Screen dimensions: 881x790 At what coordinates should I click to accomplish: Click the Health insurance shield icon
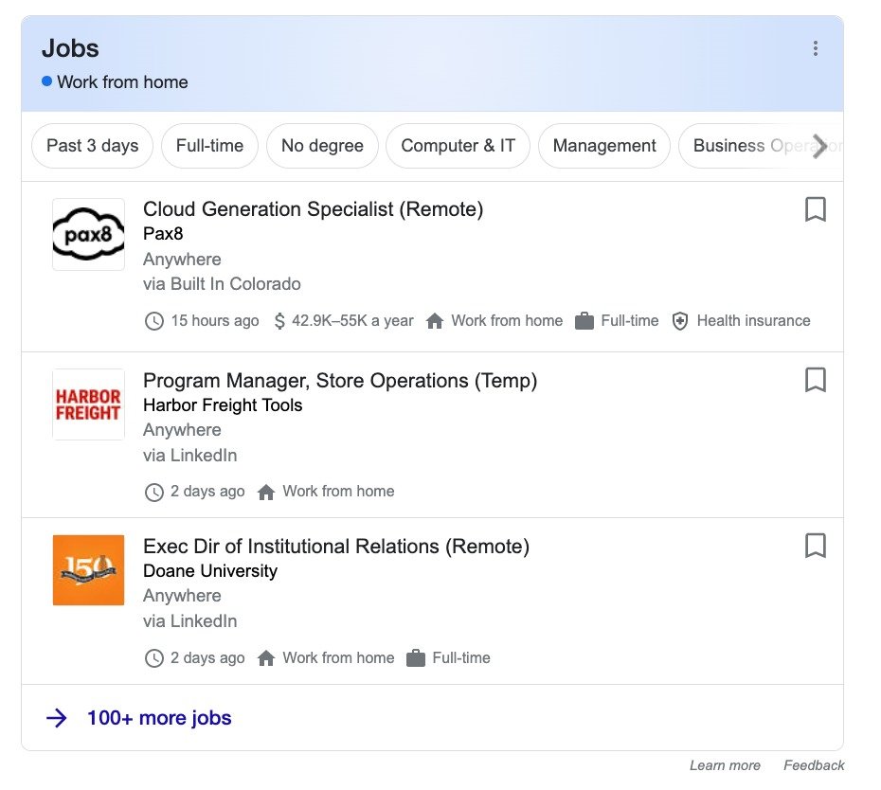[680, 321]
